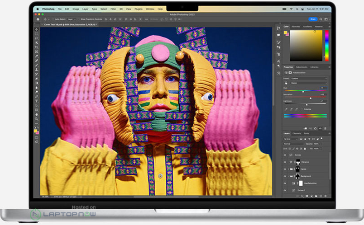Select the Move tool in the toolbar
The image size is (364, 225).
pyautogui.click(x=37, y=30)
